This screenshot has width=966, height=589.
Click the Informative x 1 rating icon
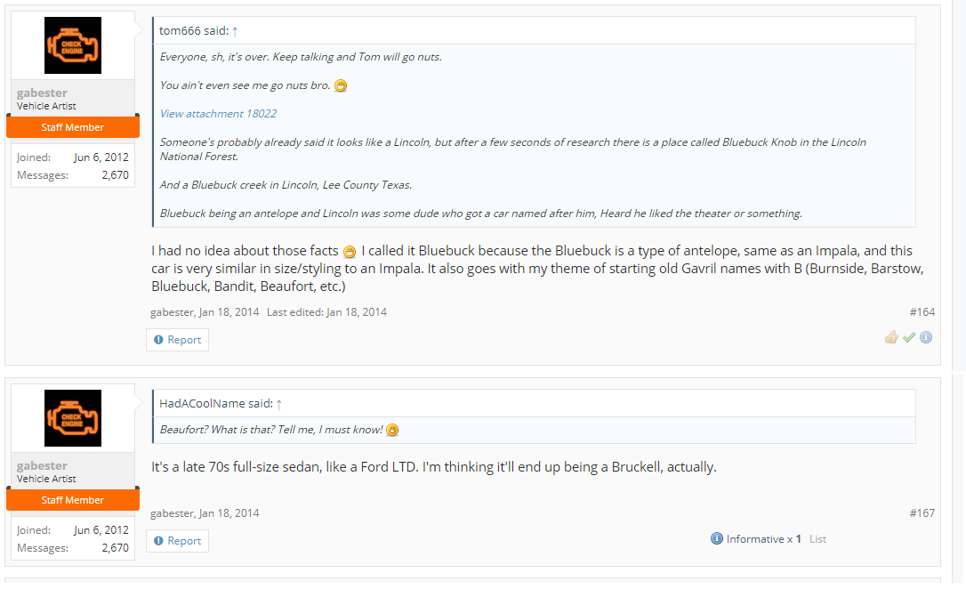click(x=716, y=538)
